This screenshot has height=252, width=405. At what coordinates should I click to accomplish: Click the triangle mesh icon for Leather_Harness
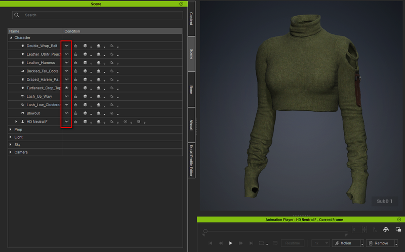(x=112, y=63)
